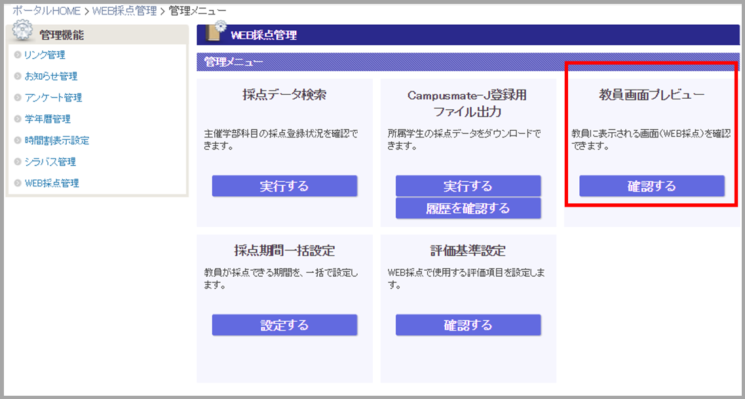This screenshot has height=399, width=745.
Task: Click the 管理機能 sidebar heading
Action: (x=62, y=35)
